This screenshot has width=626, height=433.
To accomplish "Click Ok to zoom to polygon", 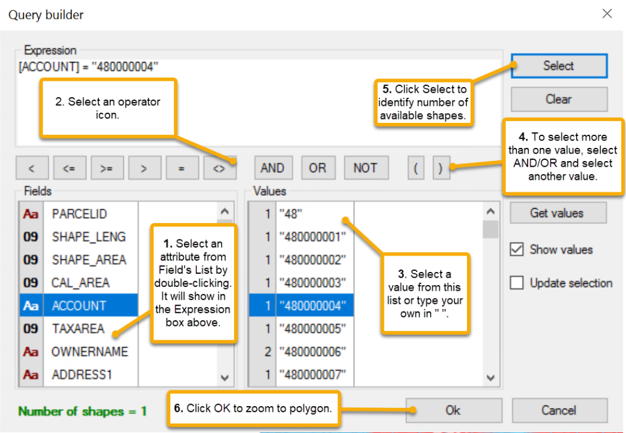I will pyautogui.click(x=453, y=410).
